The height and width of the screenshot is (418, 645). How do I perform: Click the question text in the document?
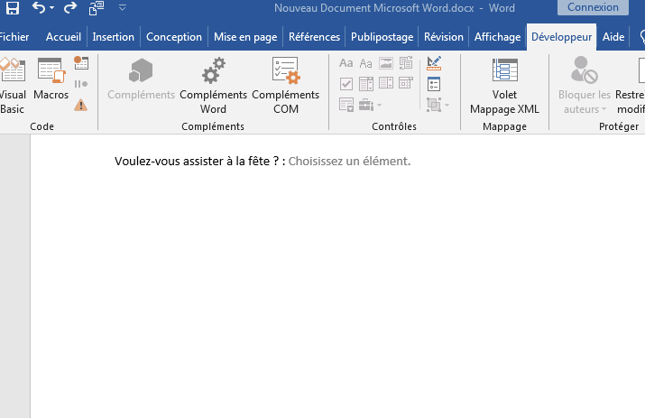coord(199,162)
